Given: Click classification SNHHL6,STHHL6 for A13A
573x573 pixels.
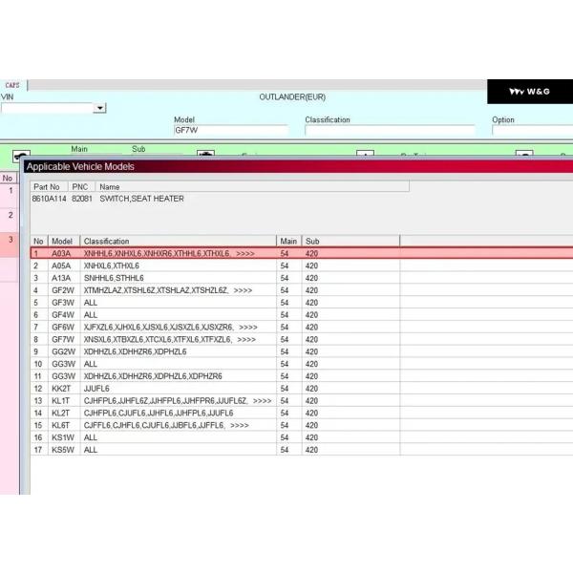Looking at the screenshot, I should point(114,278).
